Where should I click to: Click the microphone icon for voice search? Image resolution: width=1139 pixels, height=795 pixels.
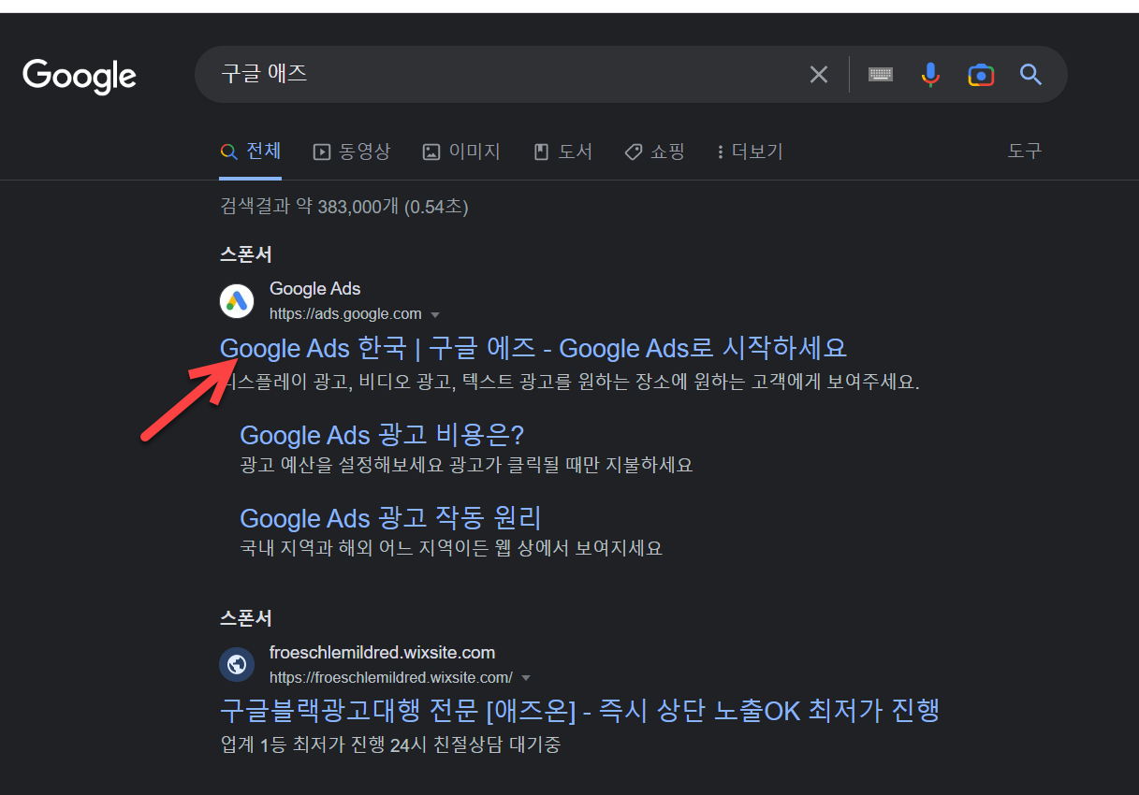coord(929,75)
